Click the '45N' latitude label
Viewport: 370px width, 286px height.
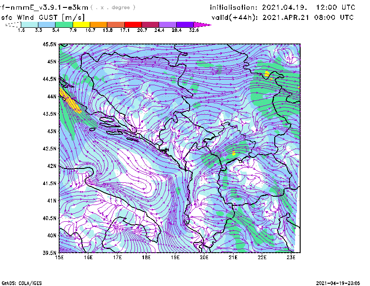pyautogui.click(x=52, y=62)
